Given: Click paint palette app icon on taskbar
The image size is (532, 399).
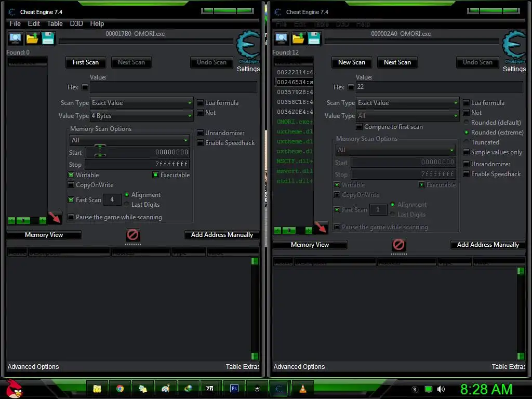Looking at the screenshot, I should pyautogui.click(x=166, y=389).
